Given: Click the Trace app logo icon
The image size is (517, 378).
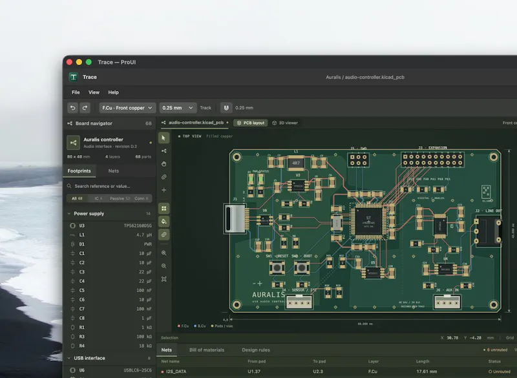Looking at the screenshot, I should [73, 77].
